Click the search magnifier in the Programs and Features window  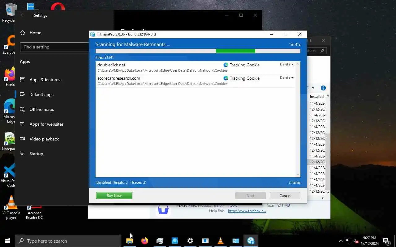click(322, 51)
